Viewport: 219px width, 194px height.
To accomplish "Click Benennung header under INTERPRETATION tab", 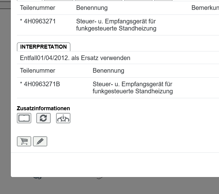I will click(108, 71).
